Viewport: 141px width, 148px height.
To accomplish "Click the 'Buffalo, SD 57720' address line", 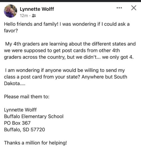I will [x=25, y=130].
